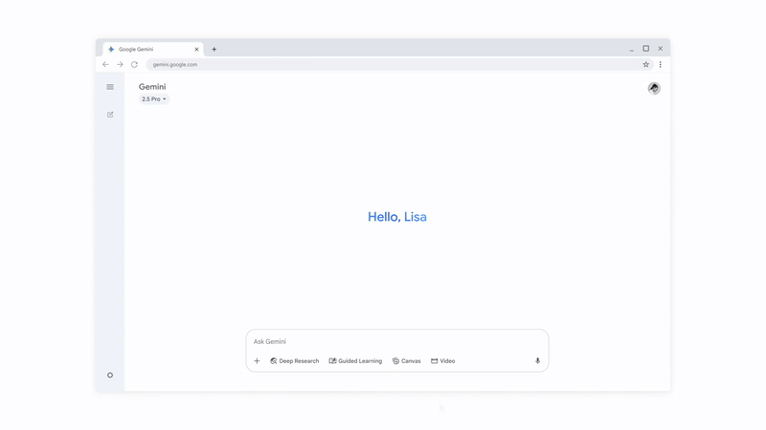Screen dimensions: 766x430
Task: Expand the 2.5 Pro model dropdown
Action: pos(153,99)
